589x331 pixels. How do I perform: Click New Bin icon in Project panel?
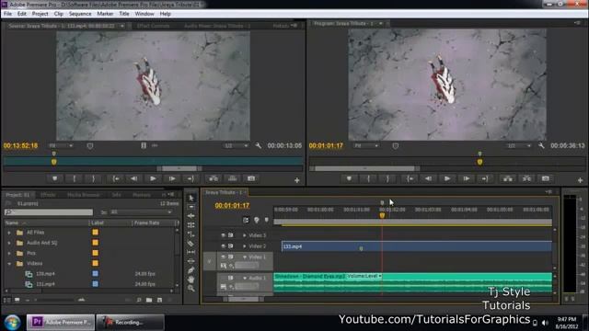(x=149, y=300)
